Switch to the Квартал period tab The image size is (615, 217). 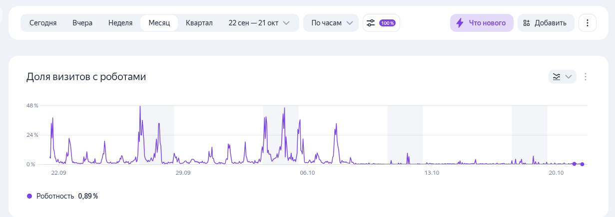click(199, 23)
